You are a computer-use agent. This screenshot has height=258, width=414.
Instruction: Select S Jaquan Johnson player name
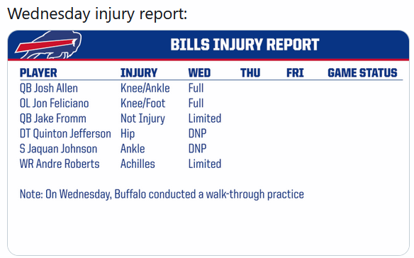pos(59,149)
